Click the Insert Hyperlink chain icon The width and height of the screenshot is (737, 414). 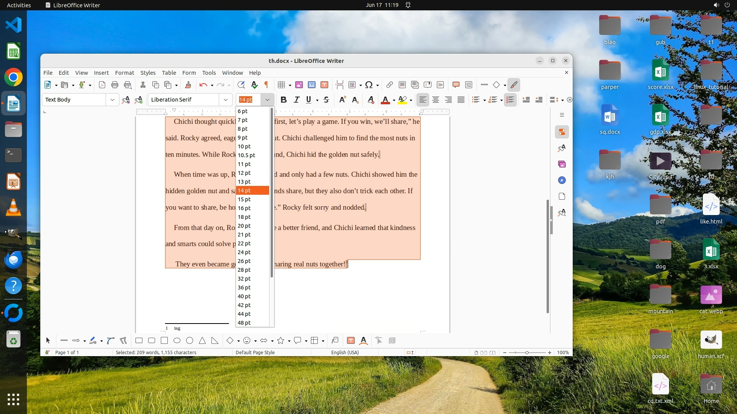tap(389, 85)
